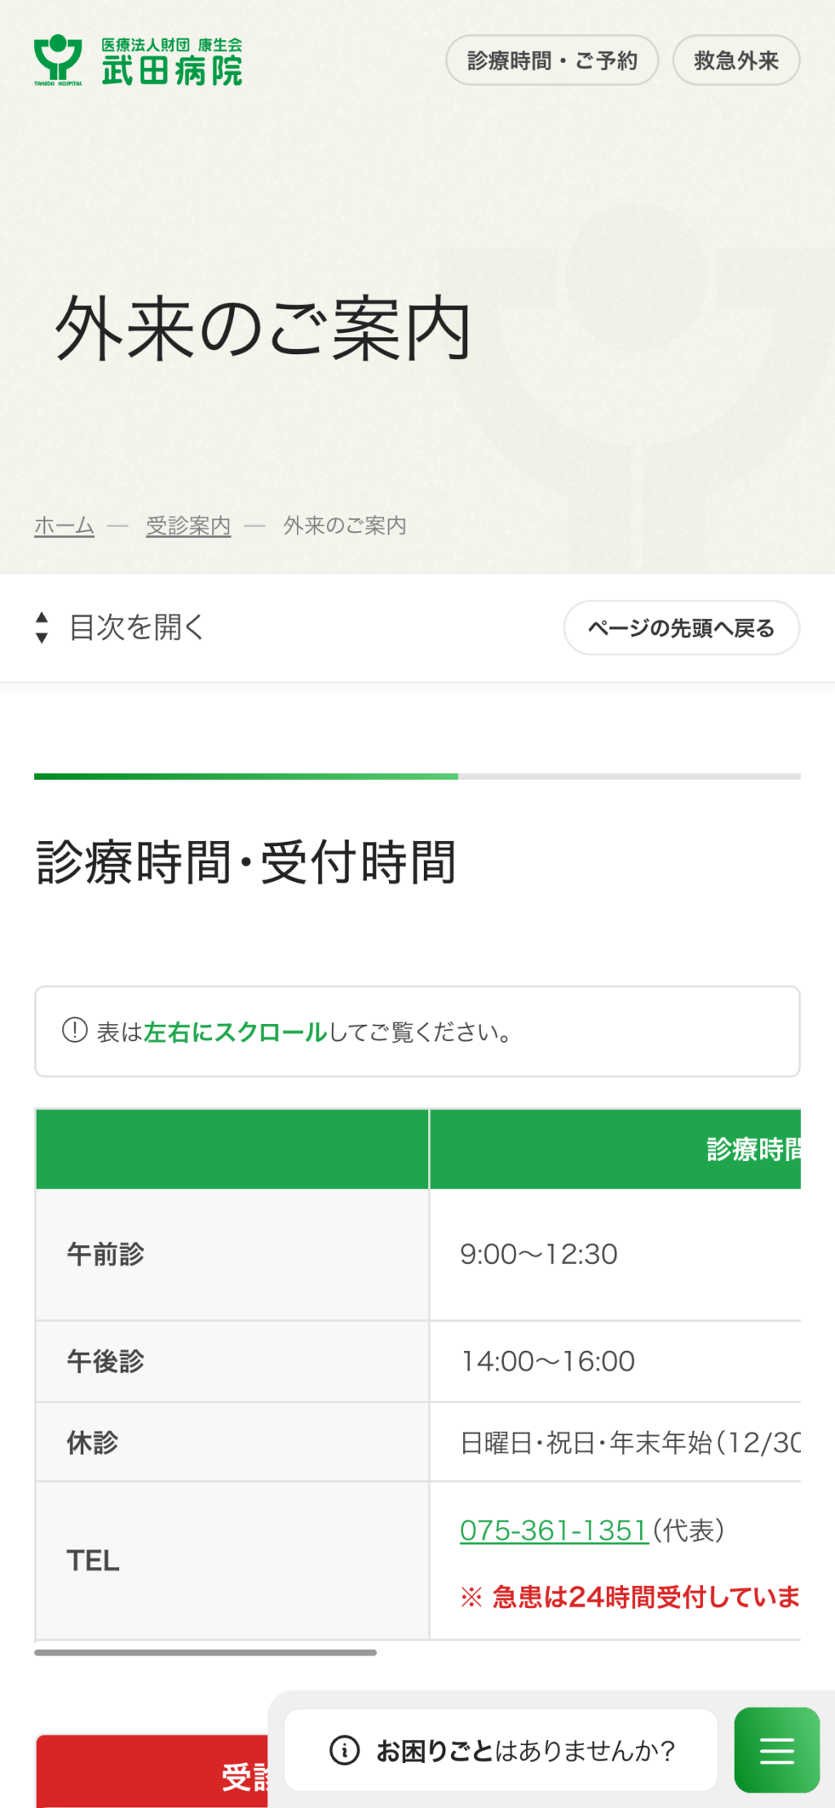
Task: Go to ホーム breadcrumb link
Action: click(64, 526)
